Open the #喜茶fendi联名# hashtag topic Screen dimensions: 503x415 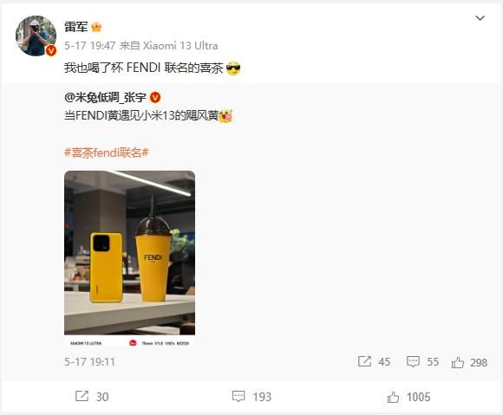coord(107,152)
